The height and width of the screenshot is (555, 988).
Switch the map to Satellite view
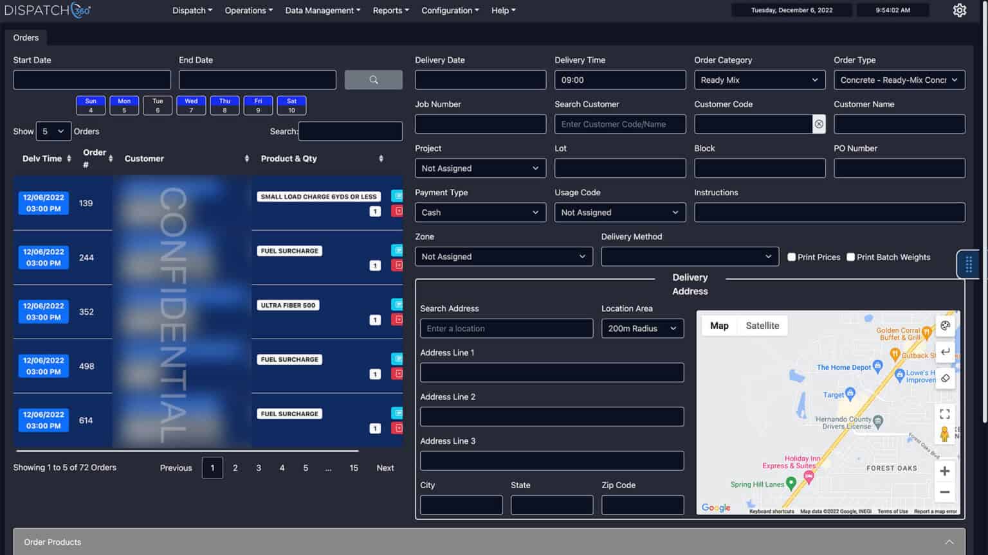762,326
